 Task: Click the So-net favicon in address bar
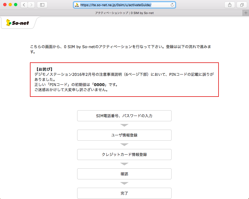tap(77, 5)
